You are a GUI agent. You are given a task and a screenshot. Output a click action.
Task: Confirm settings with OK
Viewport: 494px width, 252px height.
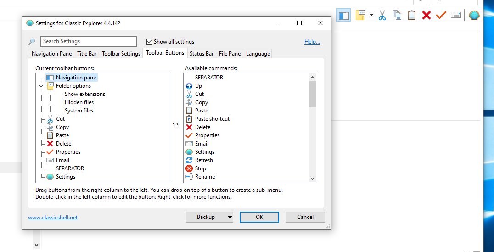pyautogui.click(x=259, y=217)
